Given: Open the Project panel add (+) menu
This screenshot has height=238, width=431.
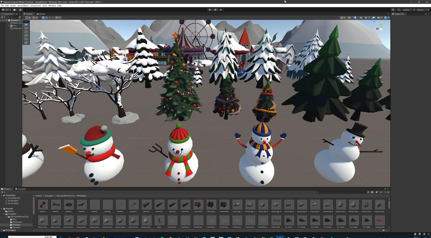Looking at the screenshot, I should pos(3,192).
